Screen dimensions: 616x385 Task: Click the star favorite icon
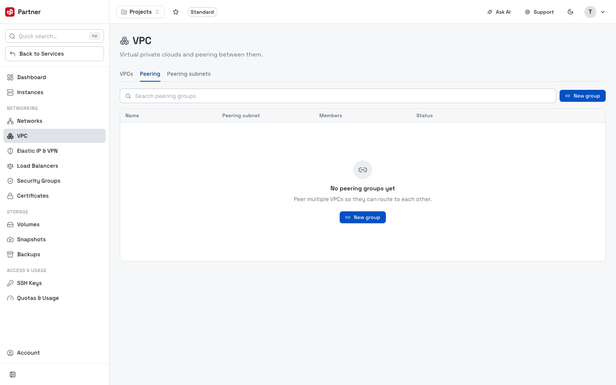tap(176, 12)
